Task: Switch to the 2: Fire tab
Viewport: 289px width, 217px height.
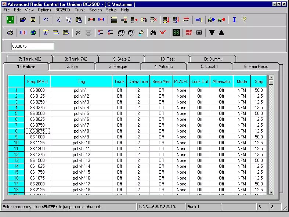Action: tap(72, 66)
